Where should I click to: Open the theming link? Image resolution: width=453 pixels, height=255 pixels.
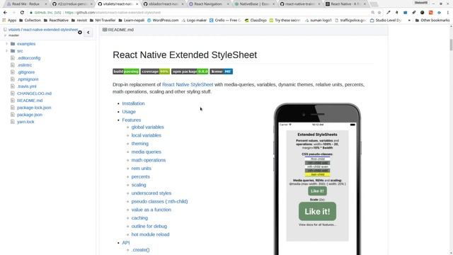[140, 143]
